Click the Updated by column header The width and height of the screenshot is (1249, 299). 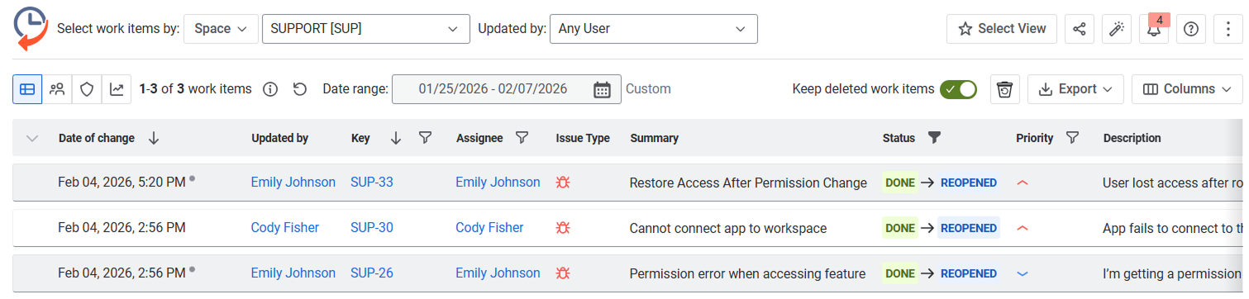(279, 138)
